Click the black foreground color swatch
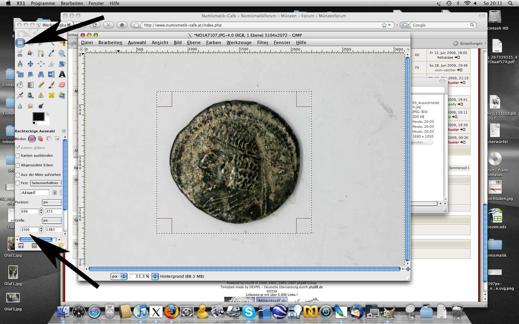 click(x=38, y=116)
